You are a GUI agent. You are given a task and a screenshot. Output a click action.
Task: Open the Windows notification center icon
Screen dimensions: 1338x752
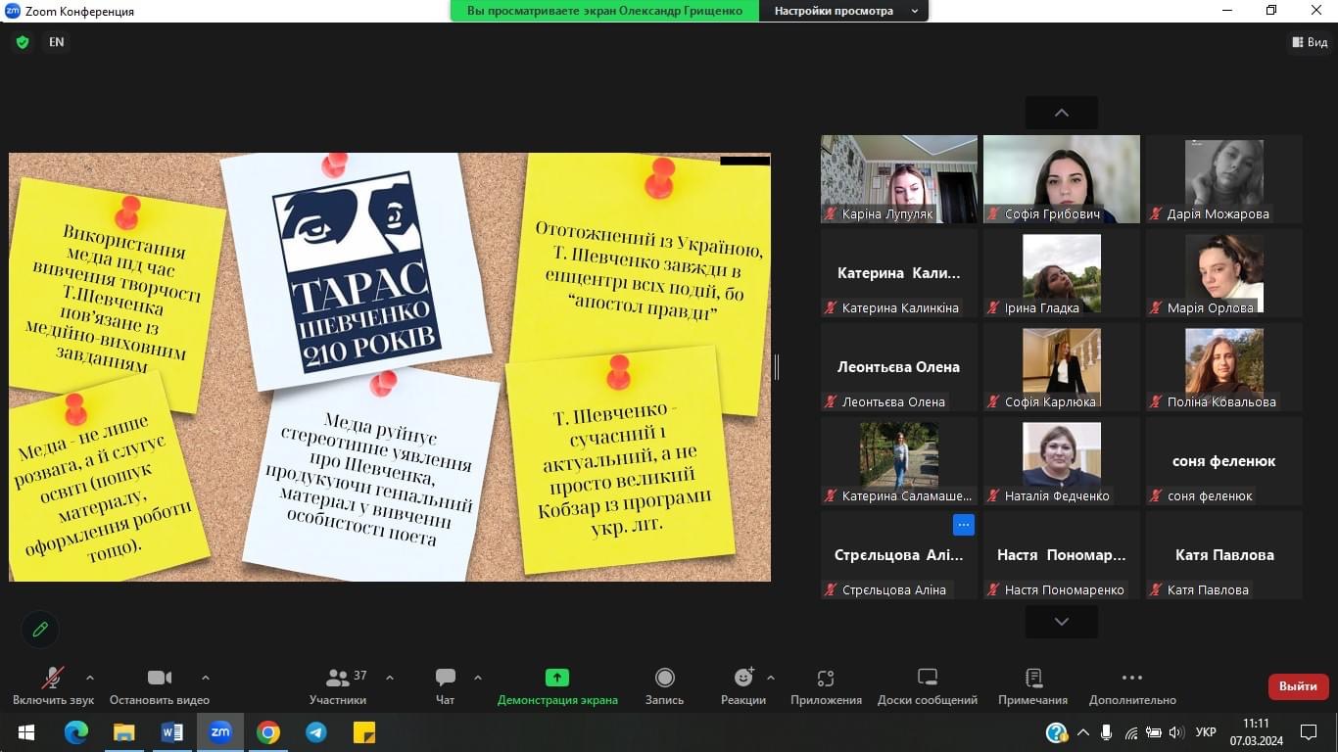pyautogui.click(x=1309, y=732)
